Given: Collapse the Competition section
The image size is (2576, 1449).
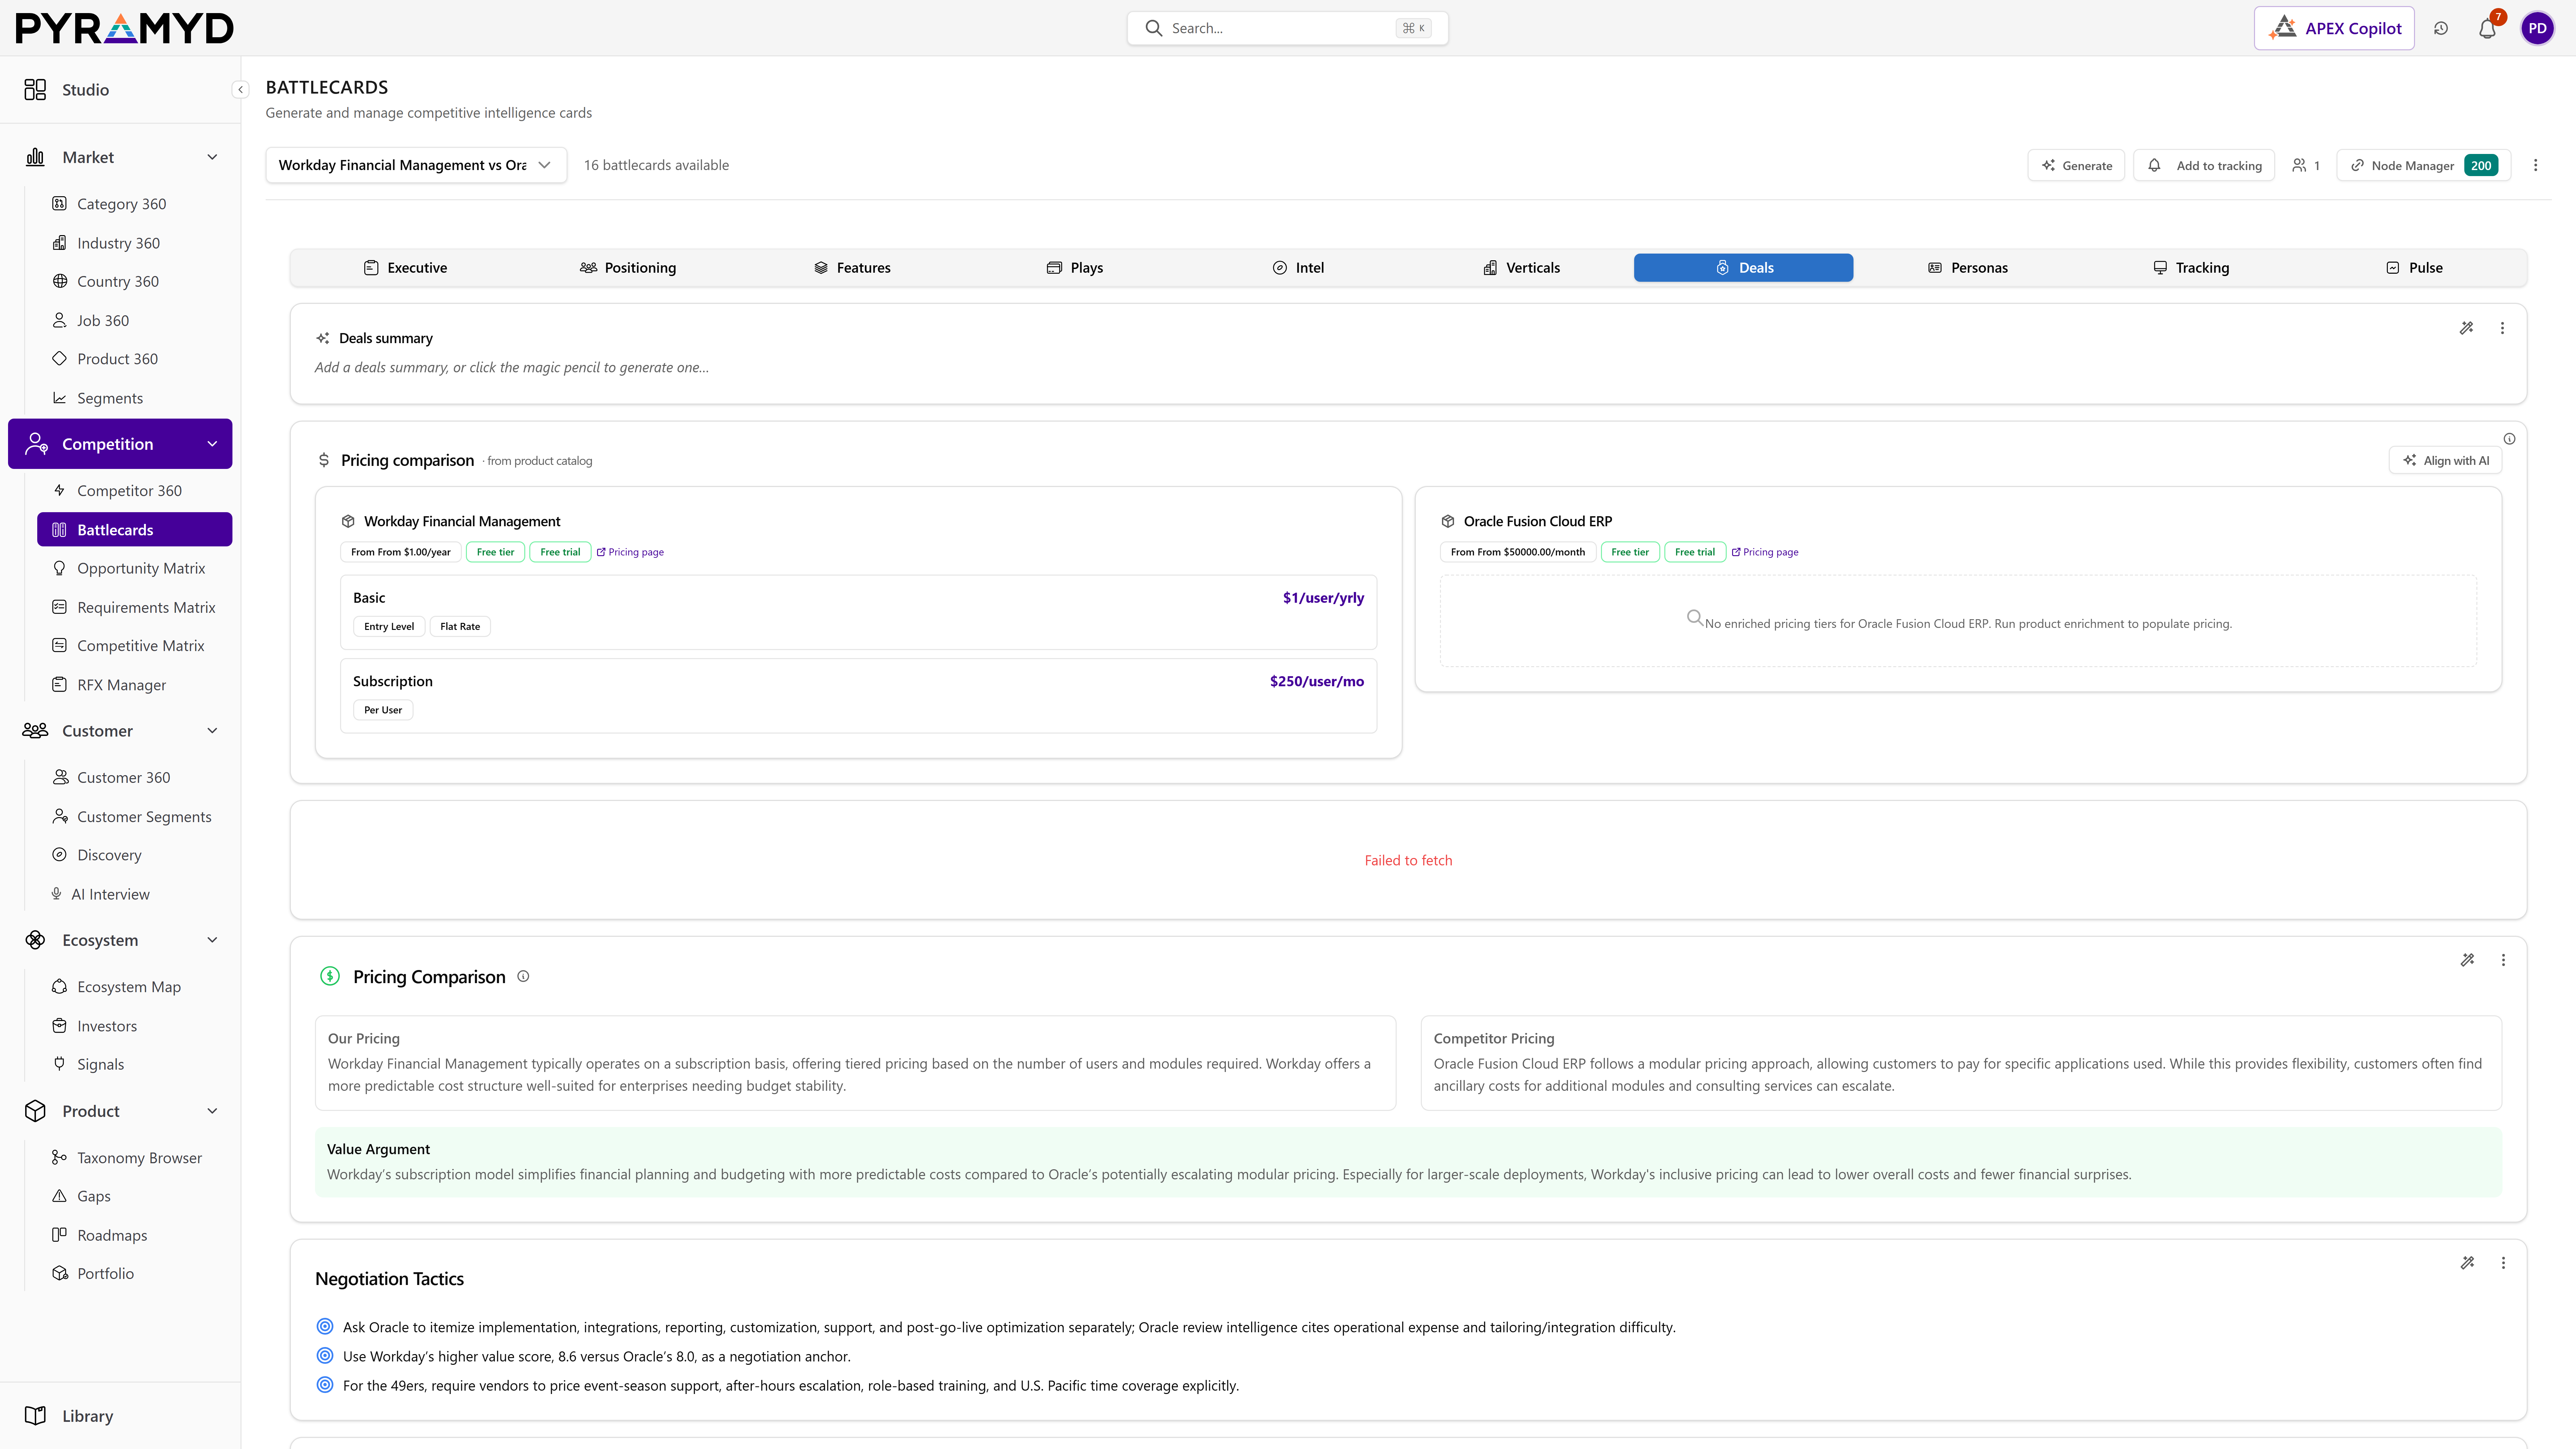Looking at the screenshot, I should pyautogui.click(x=212, y=444).
